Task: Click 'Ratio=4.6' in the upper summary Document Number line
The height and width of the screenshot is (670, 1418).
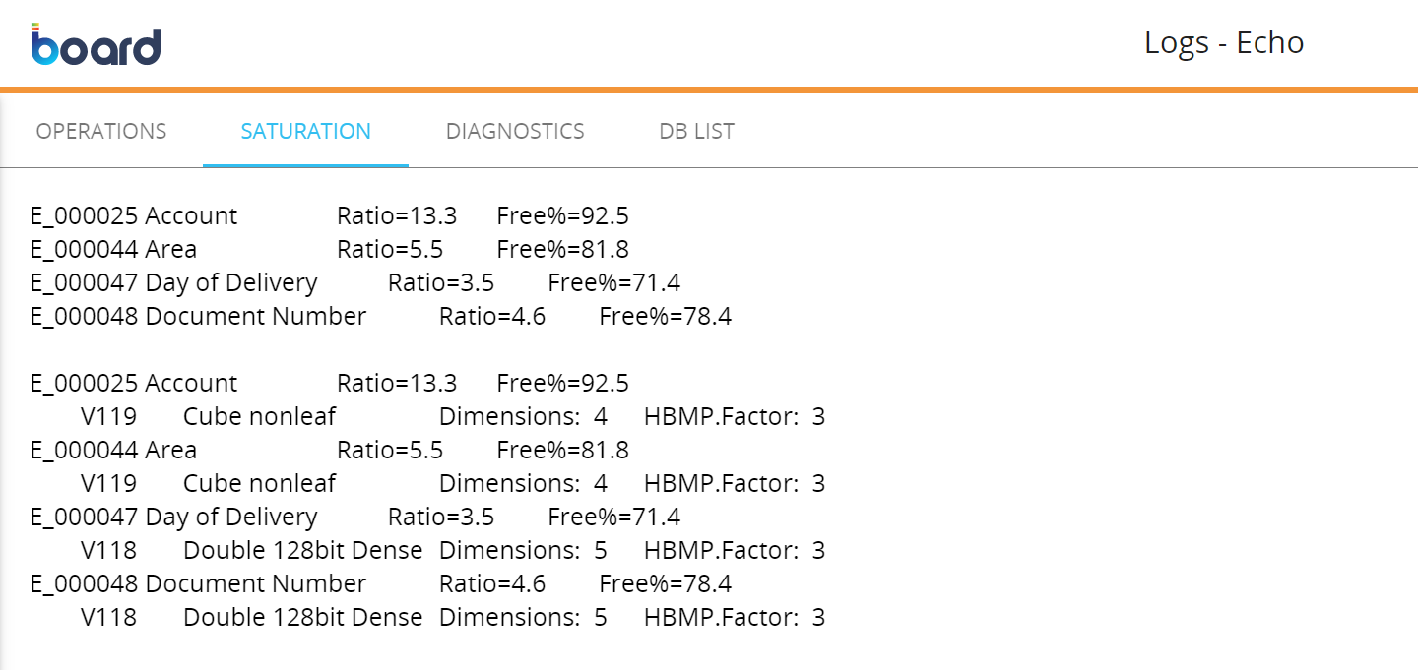Action: tap(492, 317)
